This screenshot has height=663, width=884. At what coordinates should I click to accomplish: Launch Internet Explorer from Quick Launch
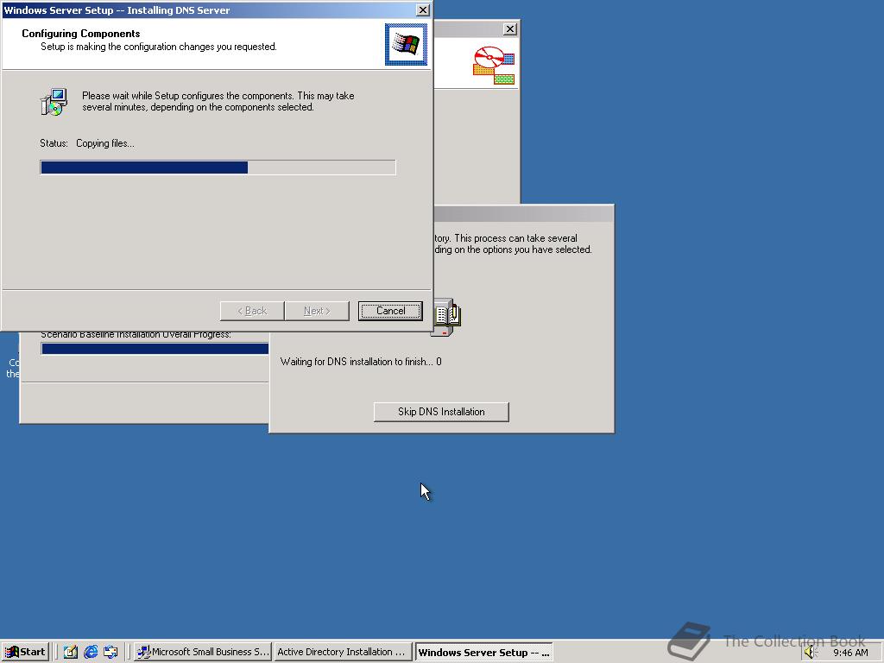91,652
